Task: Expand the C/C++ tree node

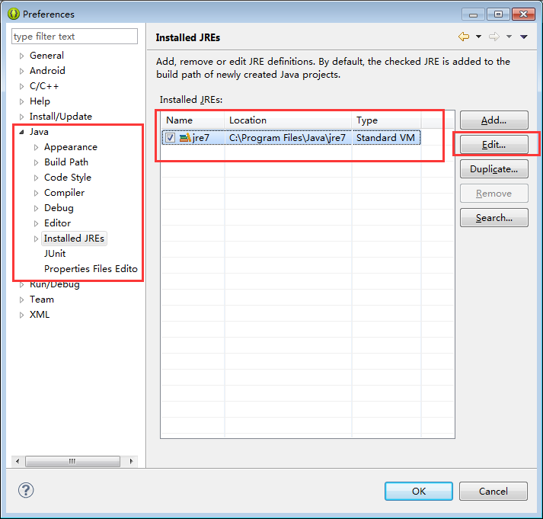Action: [21, 86]
